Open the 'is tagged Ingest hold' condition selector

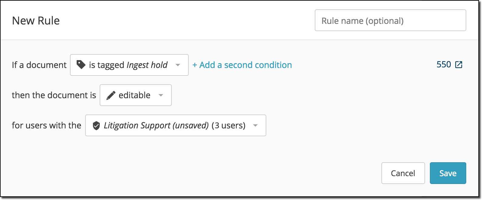(129, 65)
